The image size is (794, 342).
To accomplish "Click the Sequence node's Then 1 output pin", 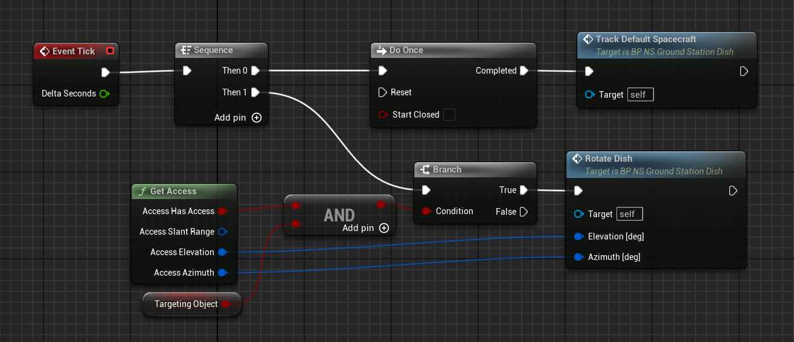I will tap(255, 92).
